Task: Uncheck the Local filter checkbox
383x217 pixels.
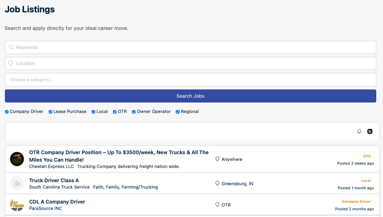Action: tap(93, 112)
